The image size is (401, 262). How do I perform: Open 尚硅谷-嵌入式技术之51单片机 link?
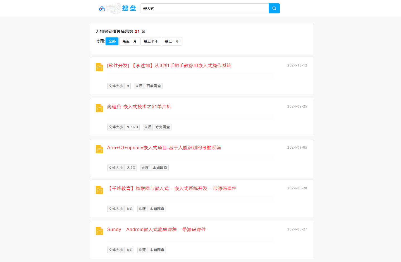(x=139, y=107)
